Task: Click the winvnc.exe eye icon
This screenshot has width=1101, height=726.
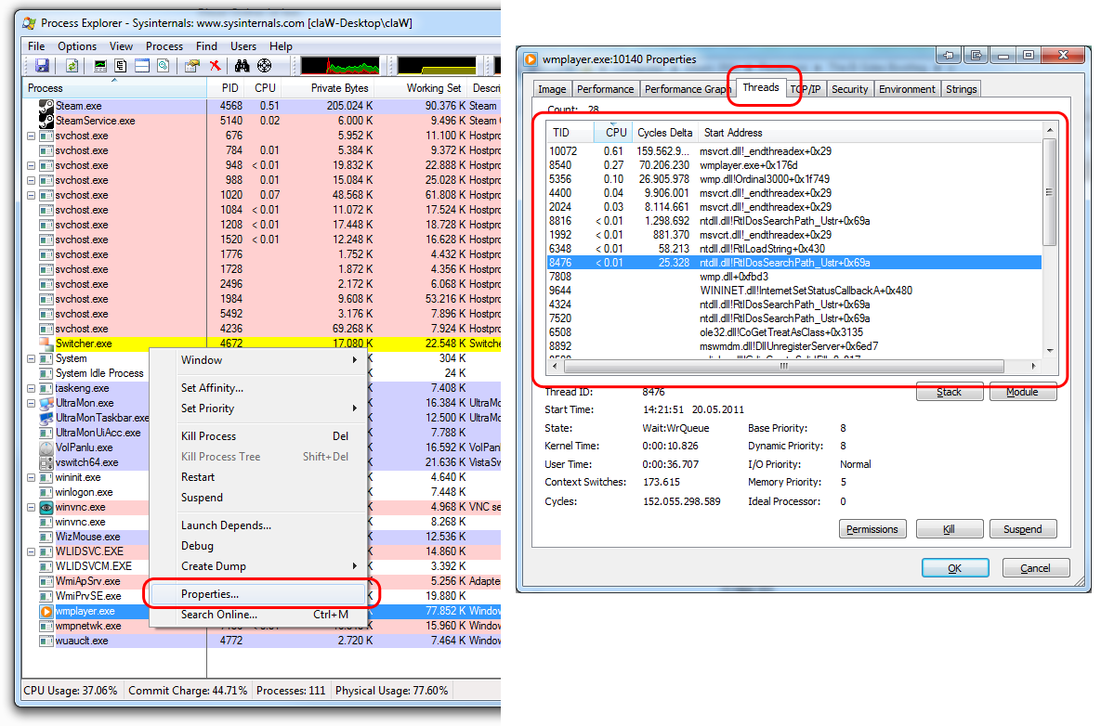Action: tap(46, 507)
